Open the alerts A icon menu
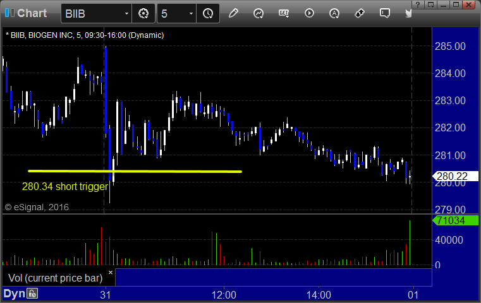The width and height of the screenshot is (481, 303). [x=334, y=13]
